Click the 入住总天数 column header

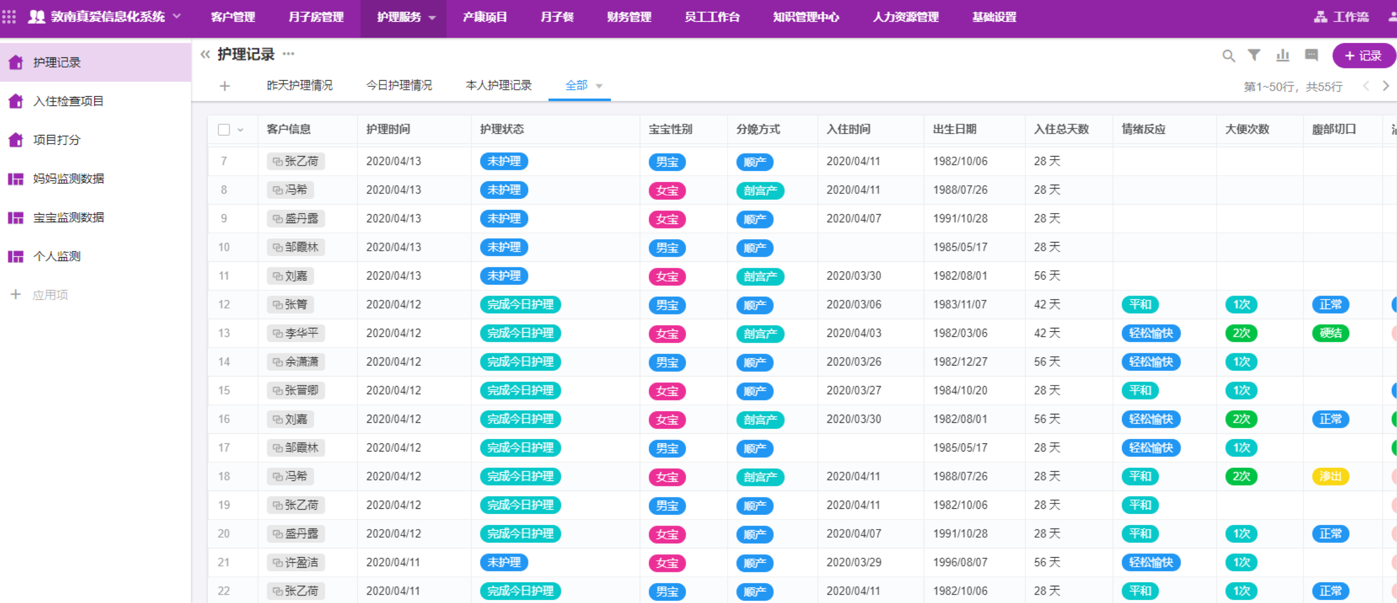pyautogui.click(x=1061, y=129)
